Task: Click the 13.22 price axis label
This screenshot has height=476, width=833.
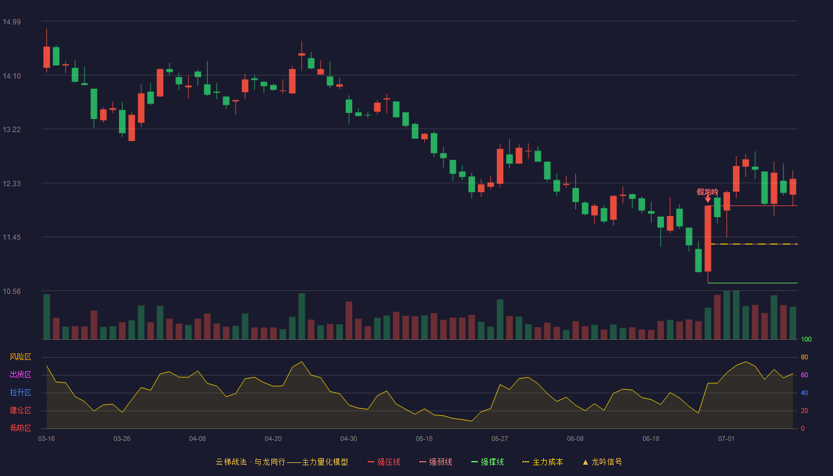Action: tap(11, 130)
